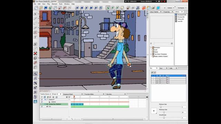Click the Smoothness slider handle

(164, 117)
